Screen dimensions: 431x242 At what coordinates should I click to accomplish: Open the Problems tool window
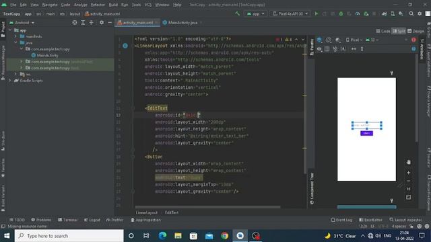pyautogui.click(x=41, y=220)
